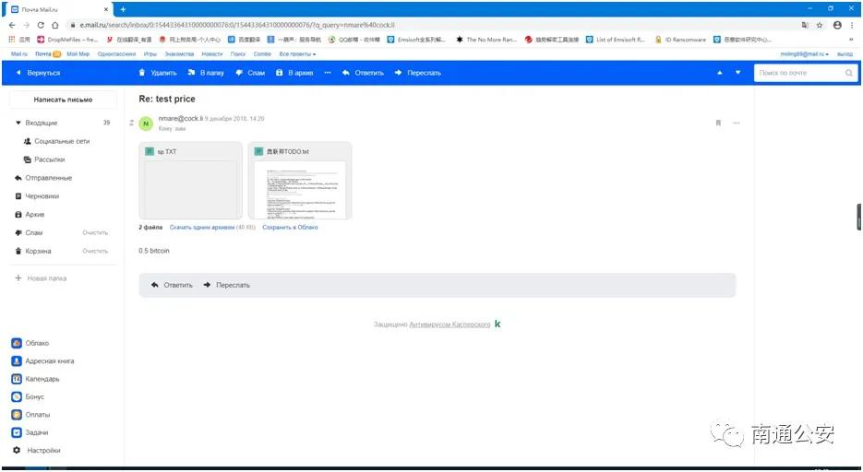Move message using В папку icon
This screenshot has width=863, height=472.
(191, 73)
